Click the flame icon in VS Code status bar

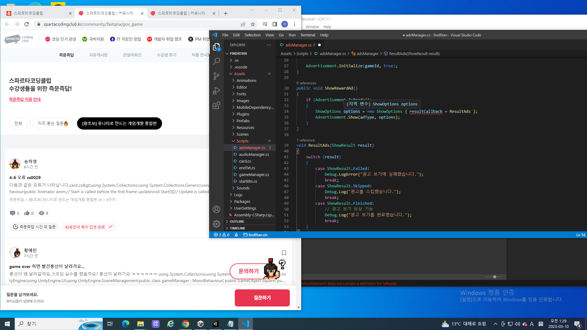(236, 235)
